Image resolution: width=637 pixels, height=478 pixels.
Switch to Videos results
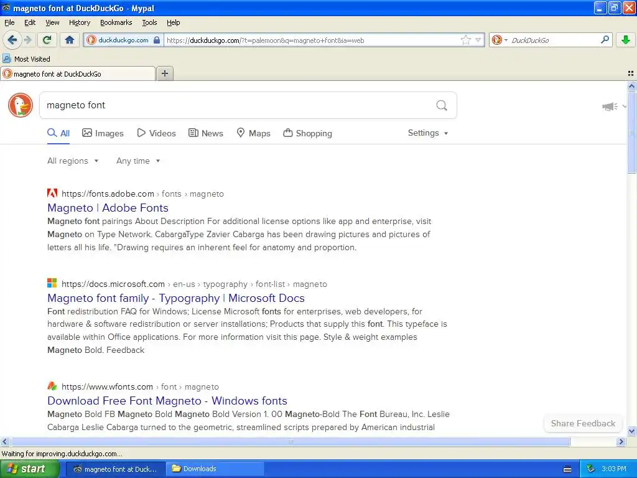point(156,133)
